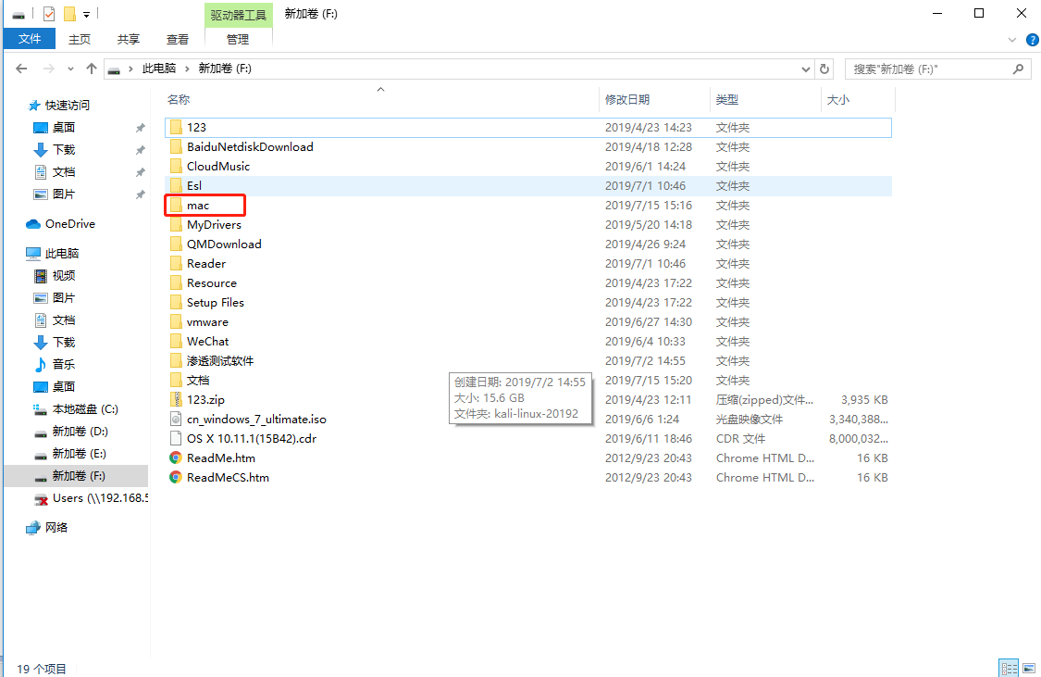
Task: Switch to the 查看 ribbon tab
Action: (x=178, y=39)
